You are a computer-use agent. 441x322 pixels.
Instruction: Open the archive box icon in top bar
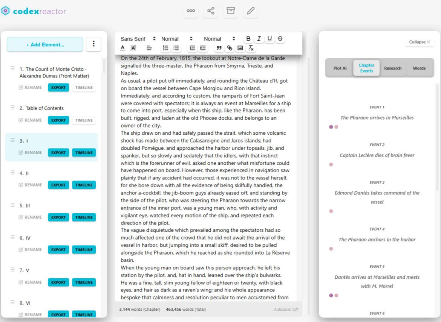click(231, 11)
